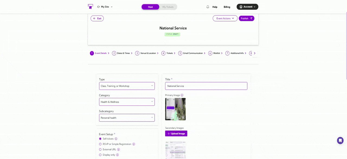Click the STATUS: DRAFT badge
Image resolution: width=347 pixels, height=159 pixels.
(172, 34)
